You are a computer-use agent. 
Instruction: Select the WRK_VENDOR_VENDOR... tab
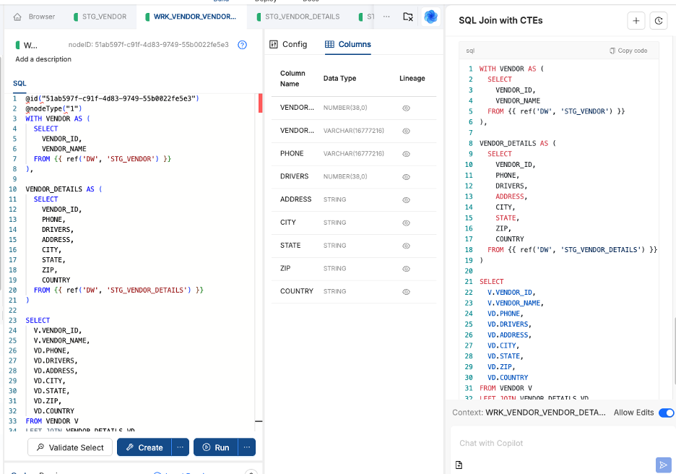(191, 17)
